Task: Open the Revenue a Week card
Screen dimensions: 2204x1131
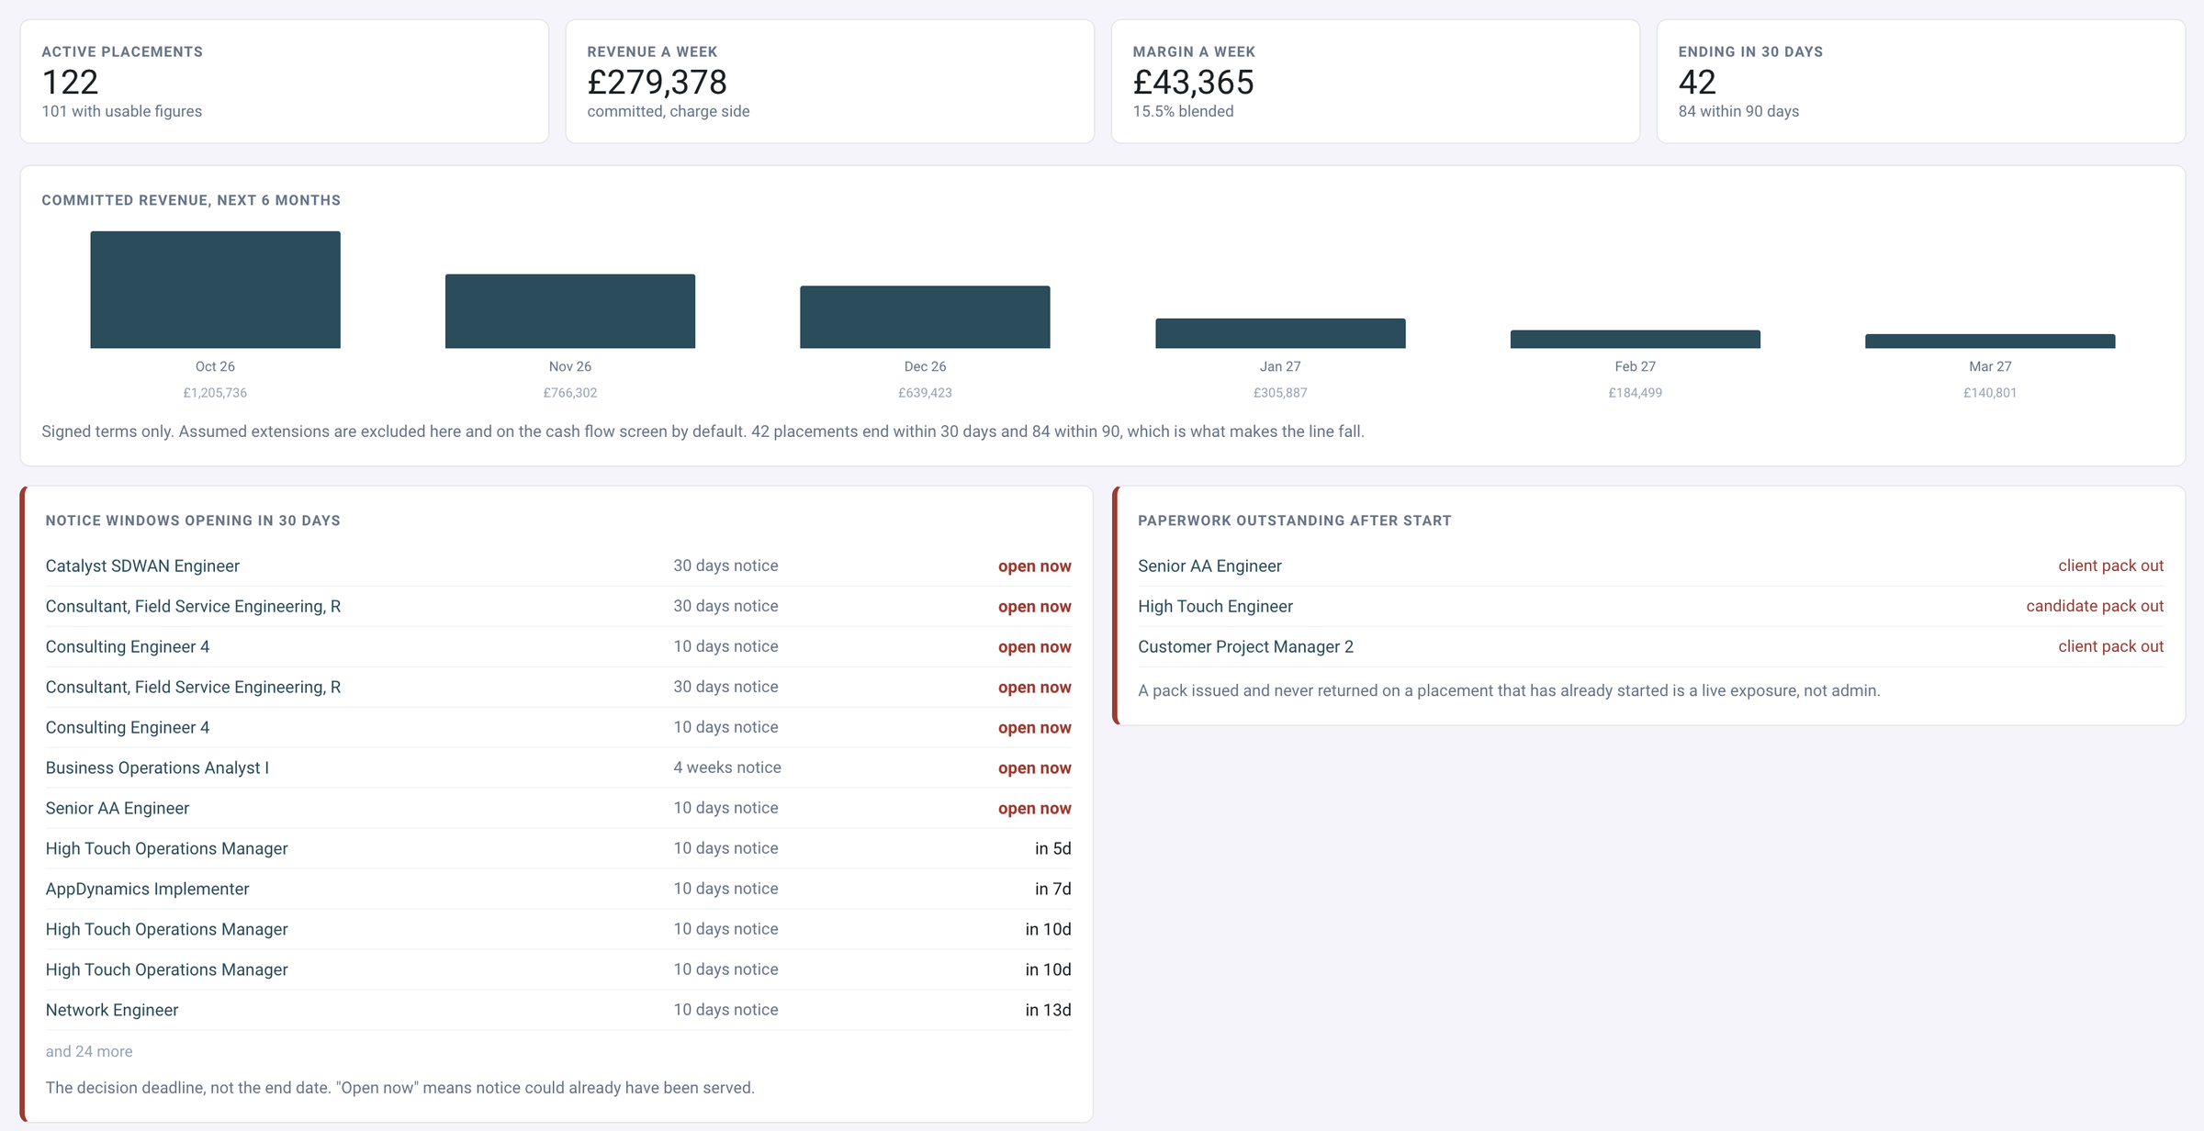Action: (830, 82)
